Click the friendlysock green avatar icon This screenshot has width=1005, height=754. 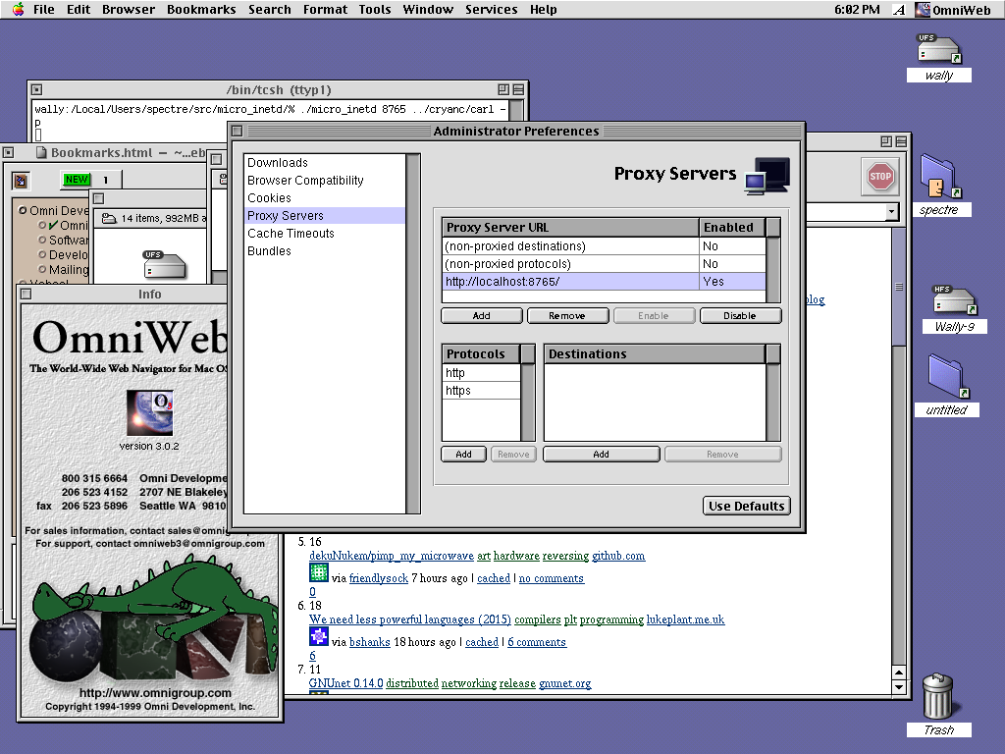319,572
